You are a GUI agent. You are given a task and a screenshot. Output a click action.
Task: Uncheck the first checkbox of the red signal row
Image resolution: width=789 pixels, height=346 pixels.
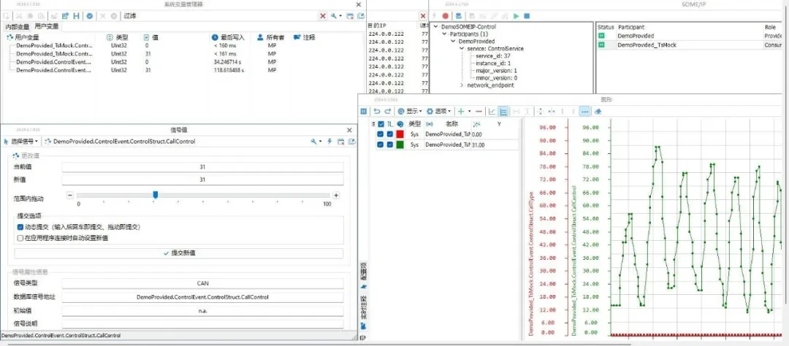pos(380,134)
